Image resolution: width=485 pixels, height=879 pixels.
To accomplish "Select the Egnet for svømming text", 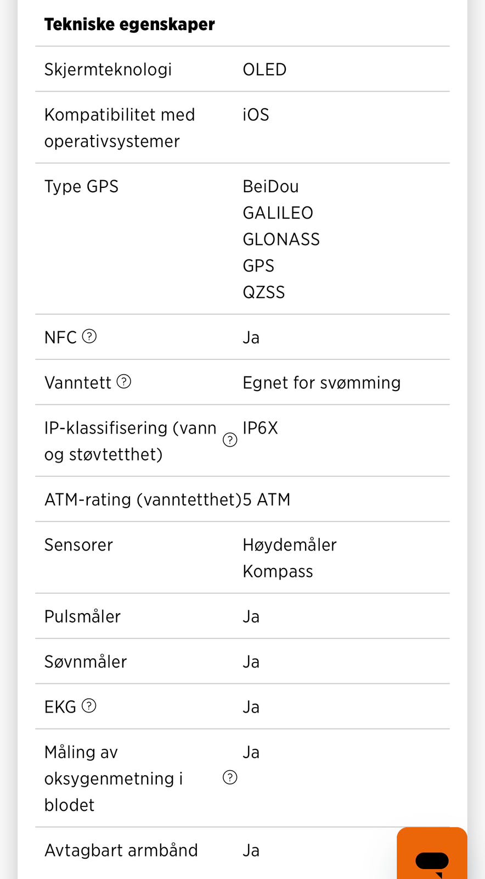I will pos(322,382).
